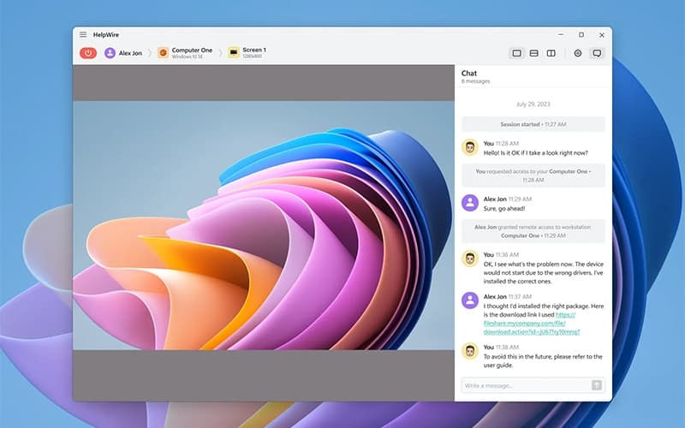685x428 pixels.
Task: Open the fileshare download link in chat
Action: click(532, 324)
